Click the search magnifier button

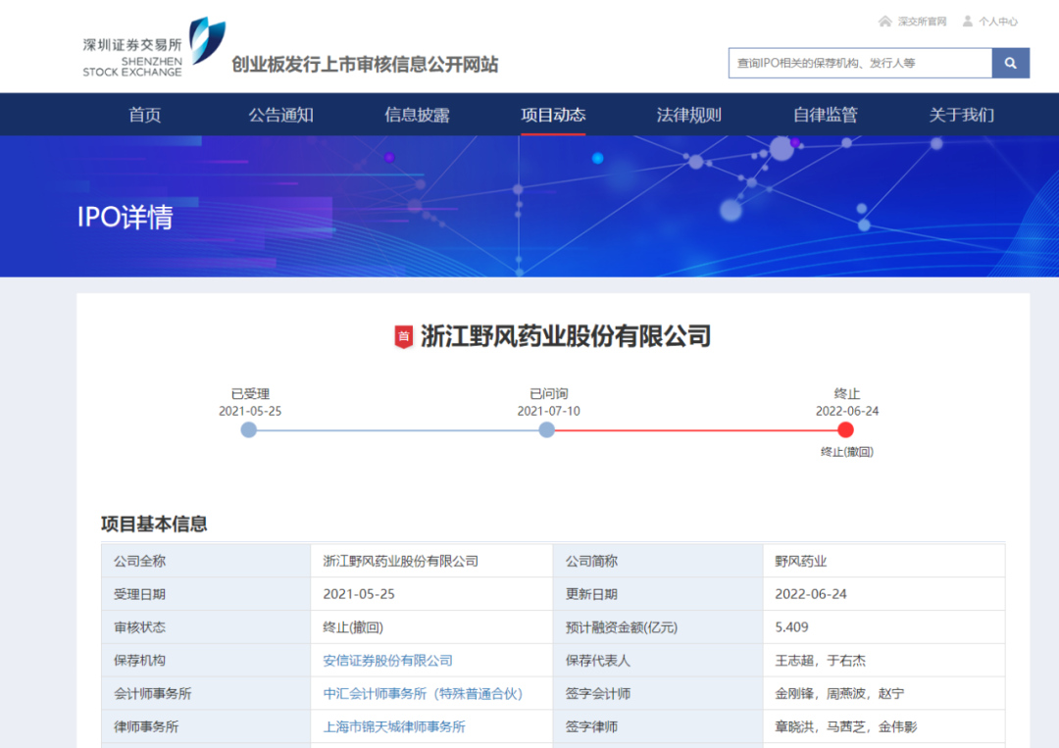[x=1010, y=63]
